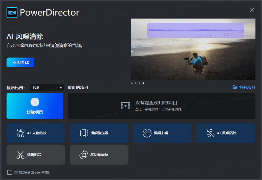Click the 没有最近使用的项目 text
This screenshot has height=180, width=262.
pos(156,103)
